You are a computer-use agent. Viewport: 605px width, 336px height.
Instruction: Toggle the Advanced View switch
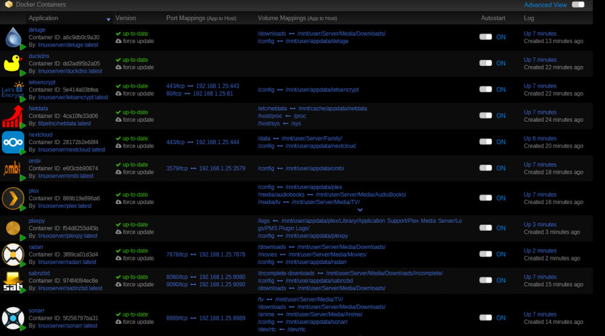tap(578, 5)
